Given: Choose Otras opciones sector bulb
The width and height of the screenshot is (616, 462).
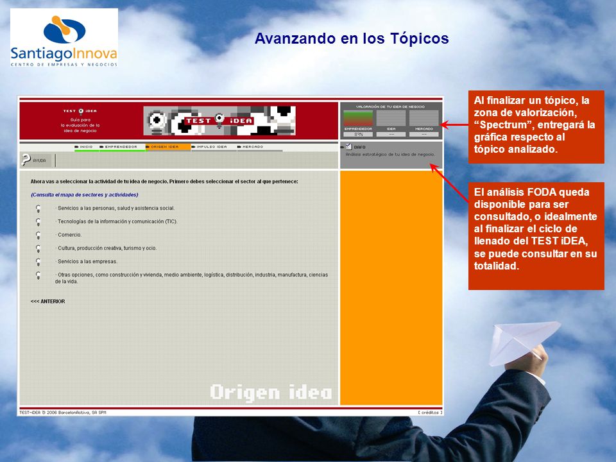Looking at the screenshot, I should (x=38, y=275).
